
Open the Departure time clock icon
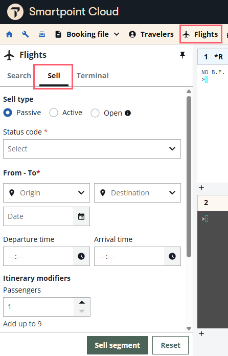tap(81, 256)
